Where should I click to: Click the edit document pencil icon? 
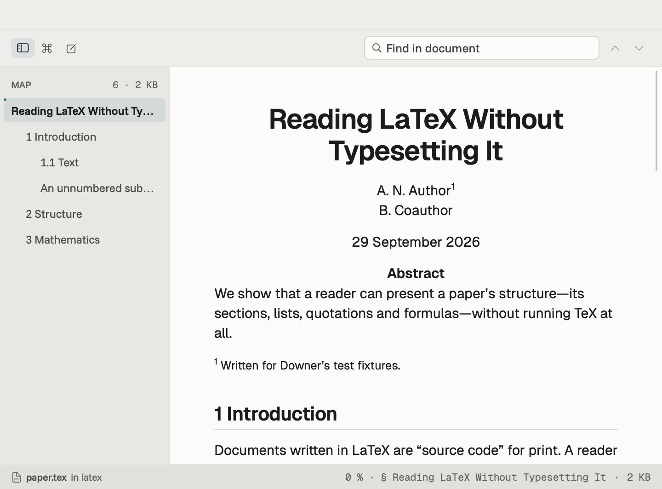71,48
